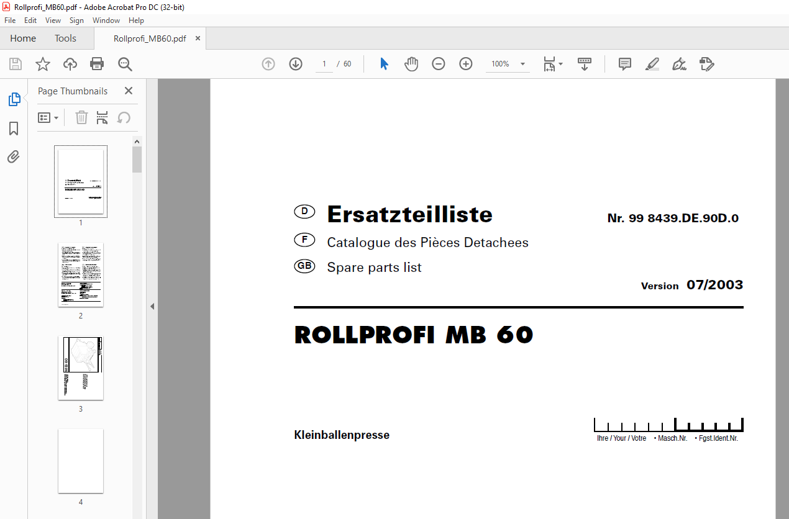Open the Attachments paperclip panel
The height and width of the screenshot is (519, 789).
click(x=14, y=156)
